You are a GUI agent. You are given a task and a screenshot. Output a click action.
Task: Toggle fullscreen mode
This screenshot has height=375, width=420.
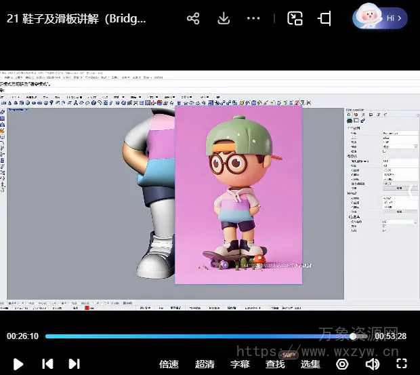(402, 364)
